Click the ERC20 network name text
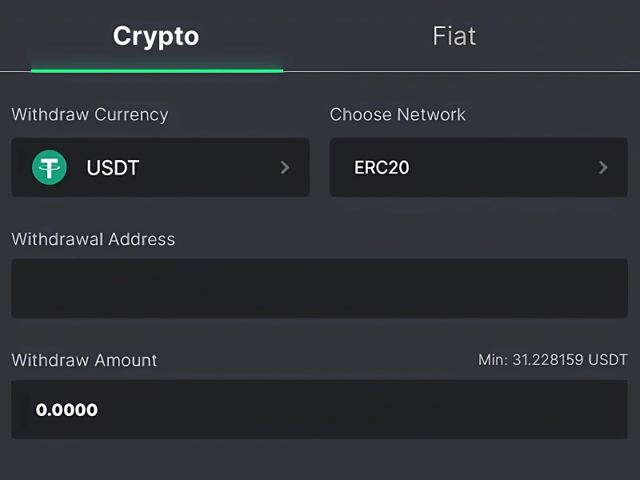This screenshot has width=640, height=480. [x=382, y=168]
